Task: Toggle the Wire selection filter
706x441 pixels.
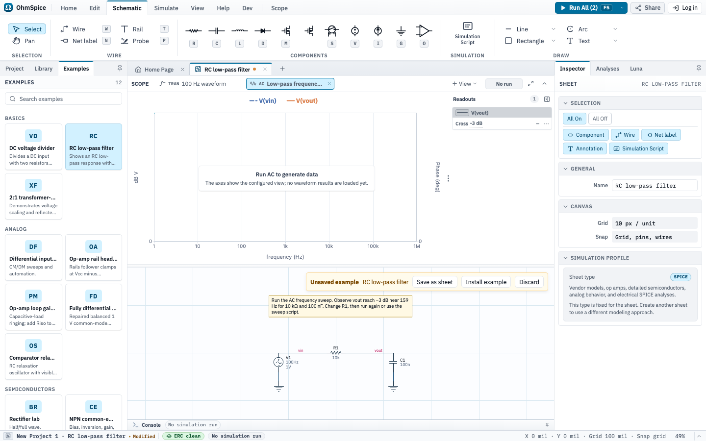Action: pyautogui.click(x=625, y=135)
